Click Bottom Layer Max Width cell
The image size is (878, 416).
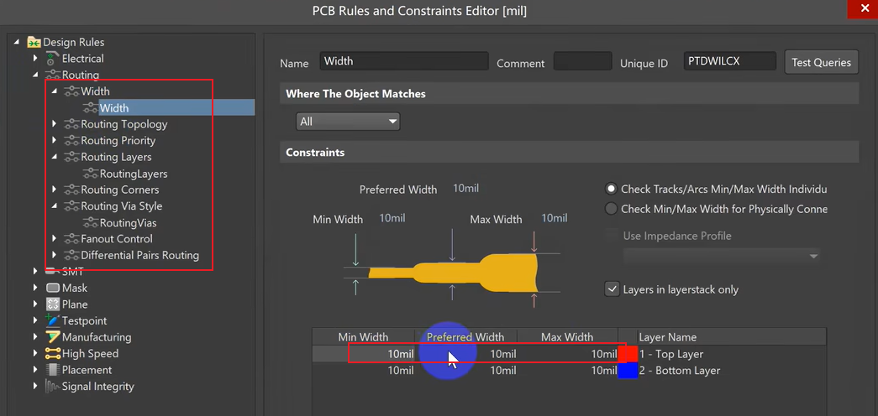(567, 370)
